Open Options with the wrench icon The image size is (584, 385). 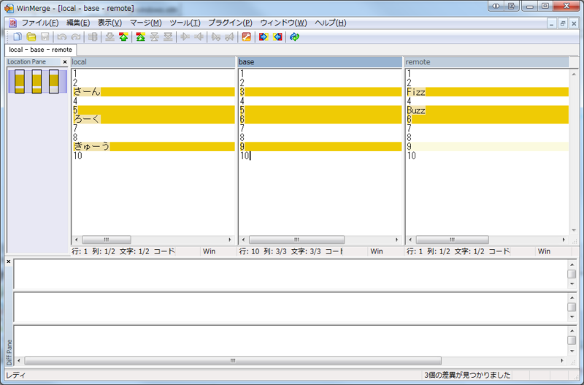pyautogui.click(x=246, y=37)
